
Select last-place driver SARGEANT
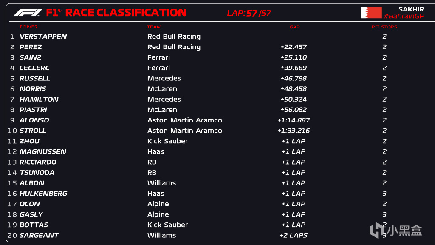pyautogui.click(x=39, y=235)
